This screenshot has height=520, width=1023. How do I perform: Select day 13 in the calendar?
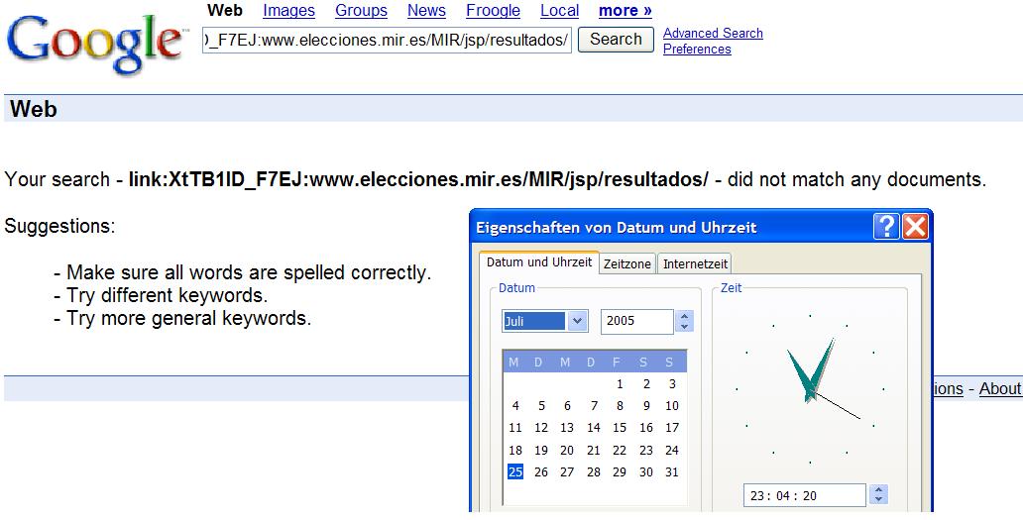[567, 428]
